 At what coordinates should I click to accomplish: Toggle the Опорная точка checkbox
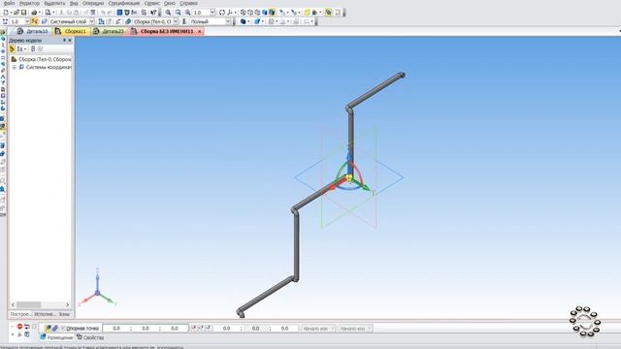[x=63, y=329]
